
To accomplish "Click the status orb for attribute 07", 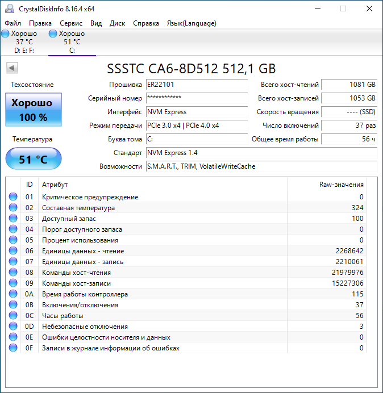I will click(13, 261).
